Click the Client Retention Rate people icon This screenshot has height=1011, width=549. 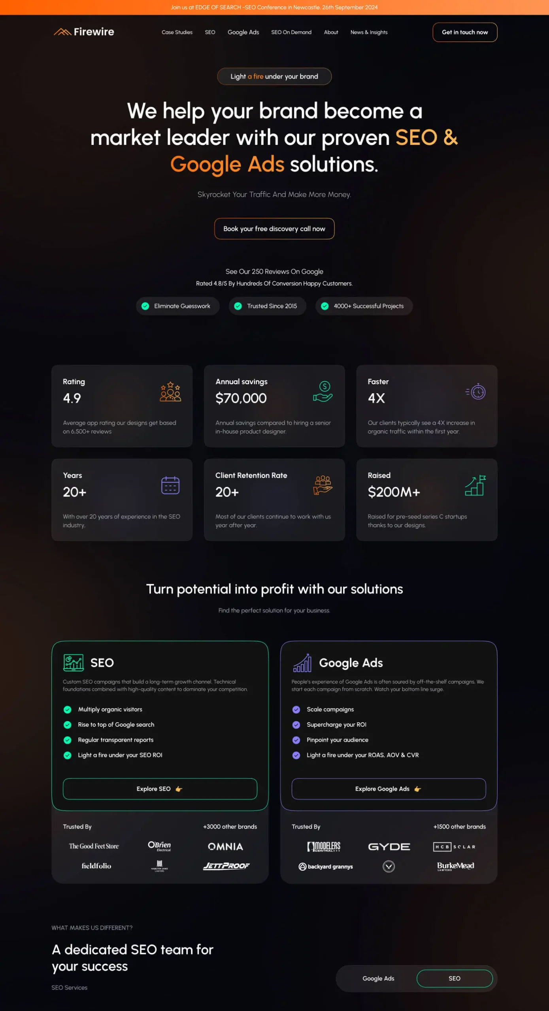pyautogui.click(x=323, y=485)
